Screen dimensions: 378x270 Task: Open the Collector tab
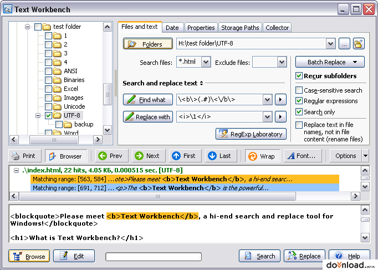pos(277,28)
